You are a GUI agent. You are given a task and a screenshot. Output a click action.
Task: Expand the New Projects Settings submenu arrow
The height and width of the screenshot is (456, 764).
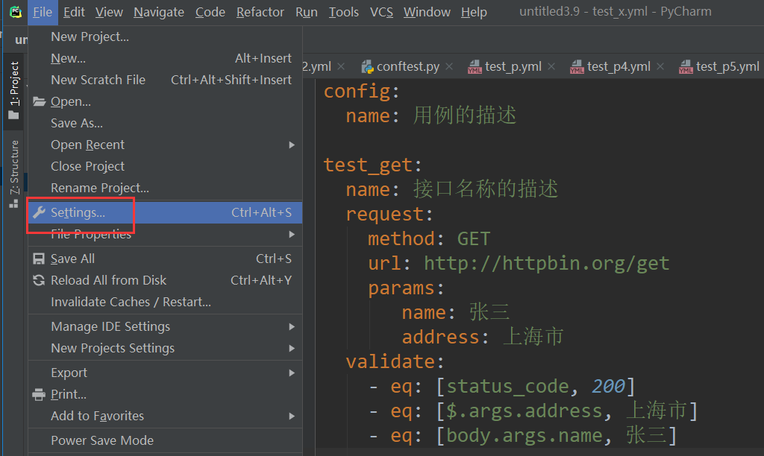[x=292, y=348]
